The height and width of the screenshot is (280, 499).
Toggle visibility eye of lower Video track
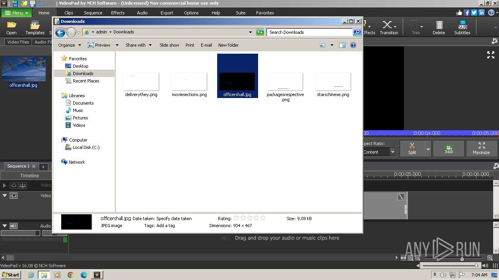[14, 196]
